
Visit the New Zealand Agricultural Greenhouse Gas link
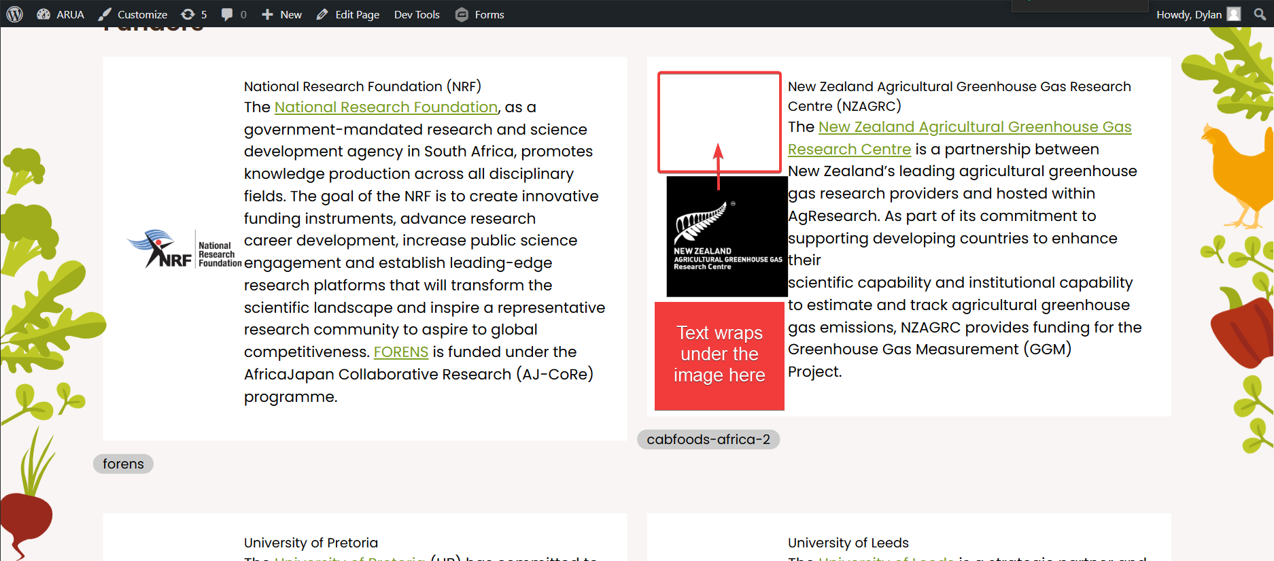point(974,127)
